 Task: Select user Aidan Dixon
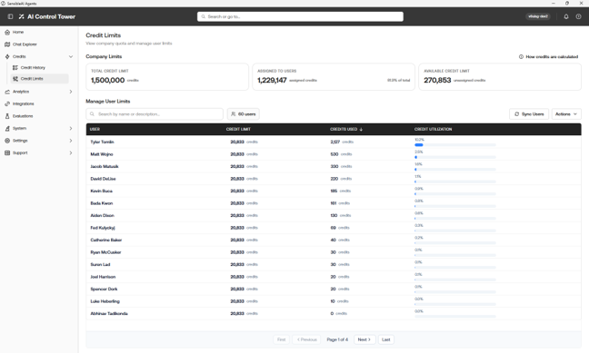(102, 216)
